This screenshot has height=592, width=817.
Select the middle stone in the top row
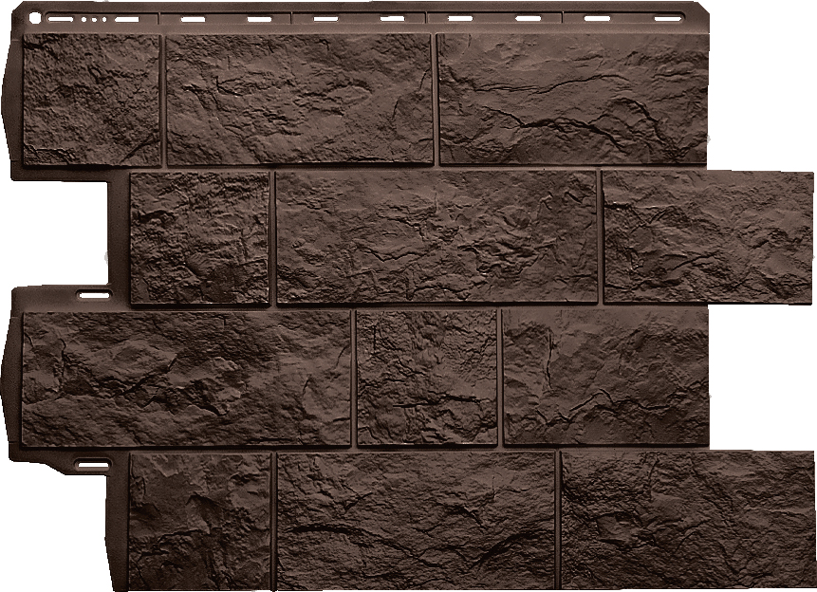[300, 99]
